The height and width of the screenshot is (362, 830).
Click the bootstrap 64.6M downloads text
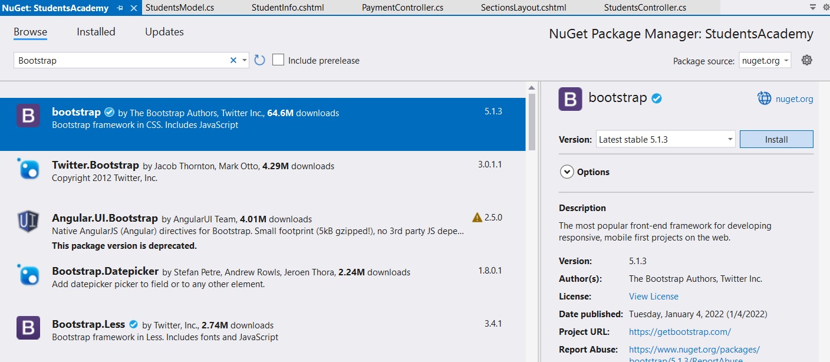click(303, 113)
